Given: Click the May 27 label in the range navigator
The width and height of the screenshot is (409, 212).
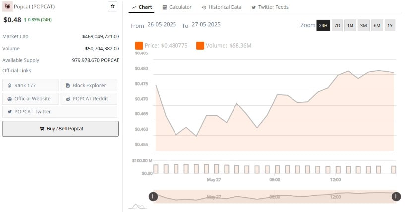Looking at the screenshot, I should pyautogui.click(x=214, y=197).
